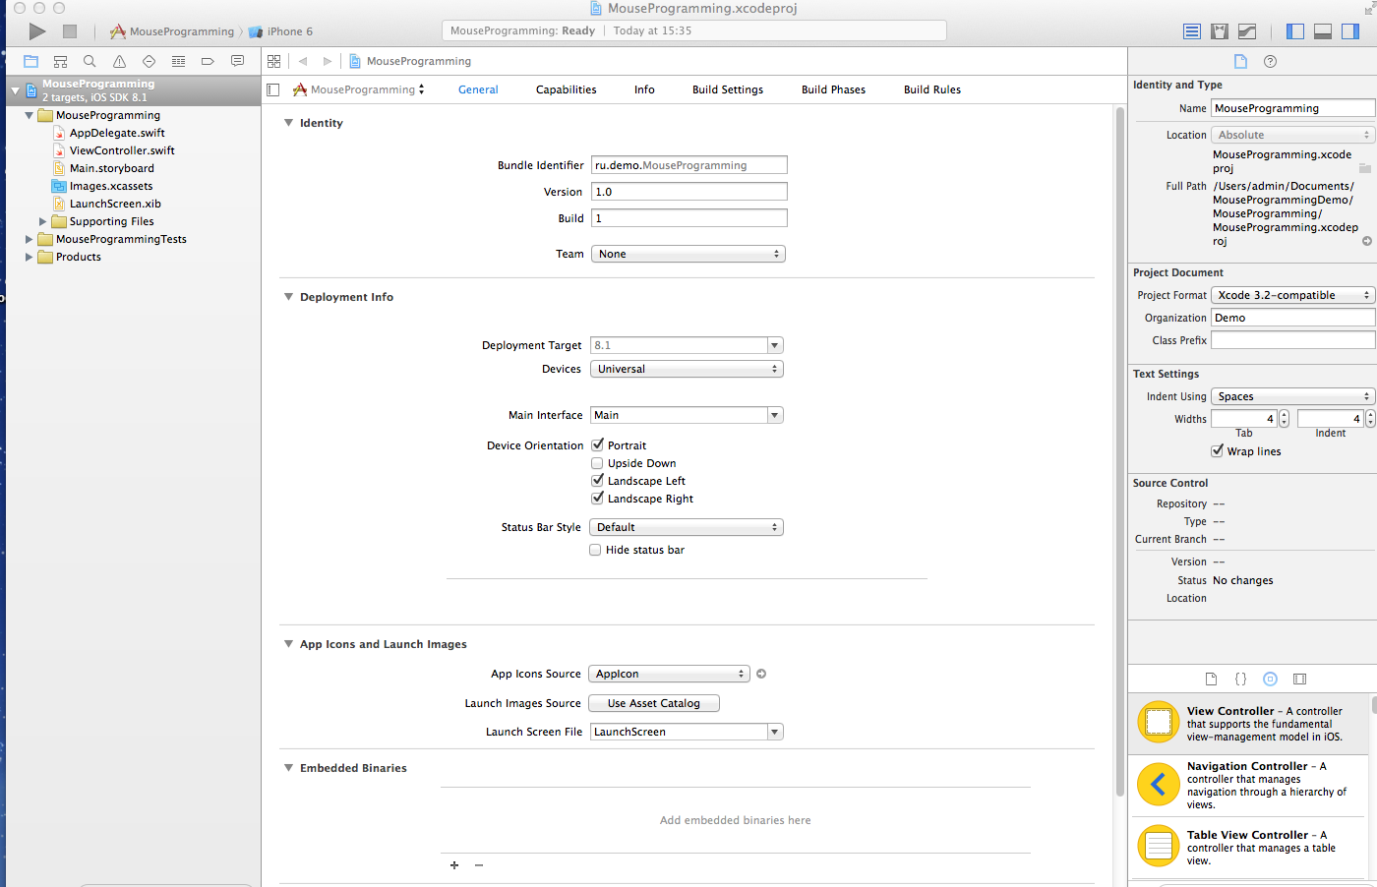
Task: Select ViewController.swift in navigator
Action: point(122,150)
